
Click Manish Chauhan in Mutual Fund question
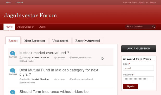(x=40, y=79)
